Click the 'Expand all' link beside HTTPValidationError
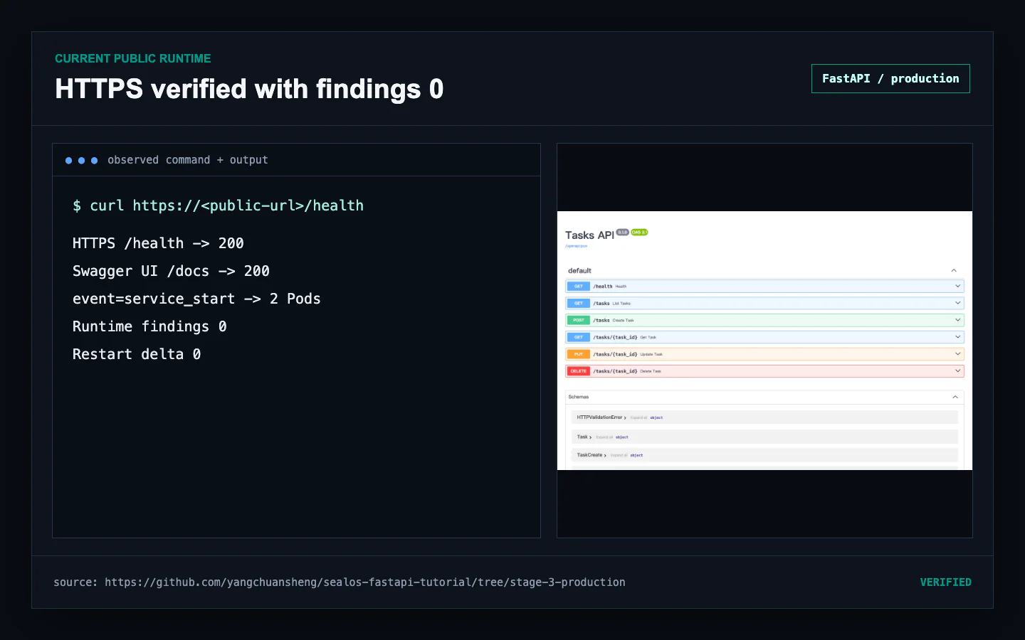The width and height of the screenshot is (1025, 640). click(x=638, y=418)
